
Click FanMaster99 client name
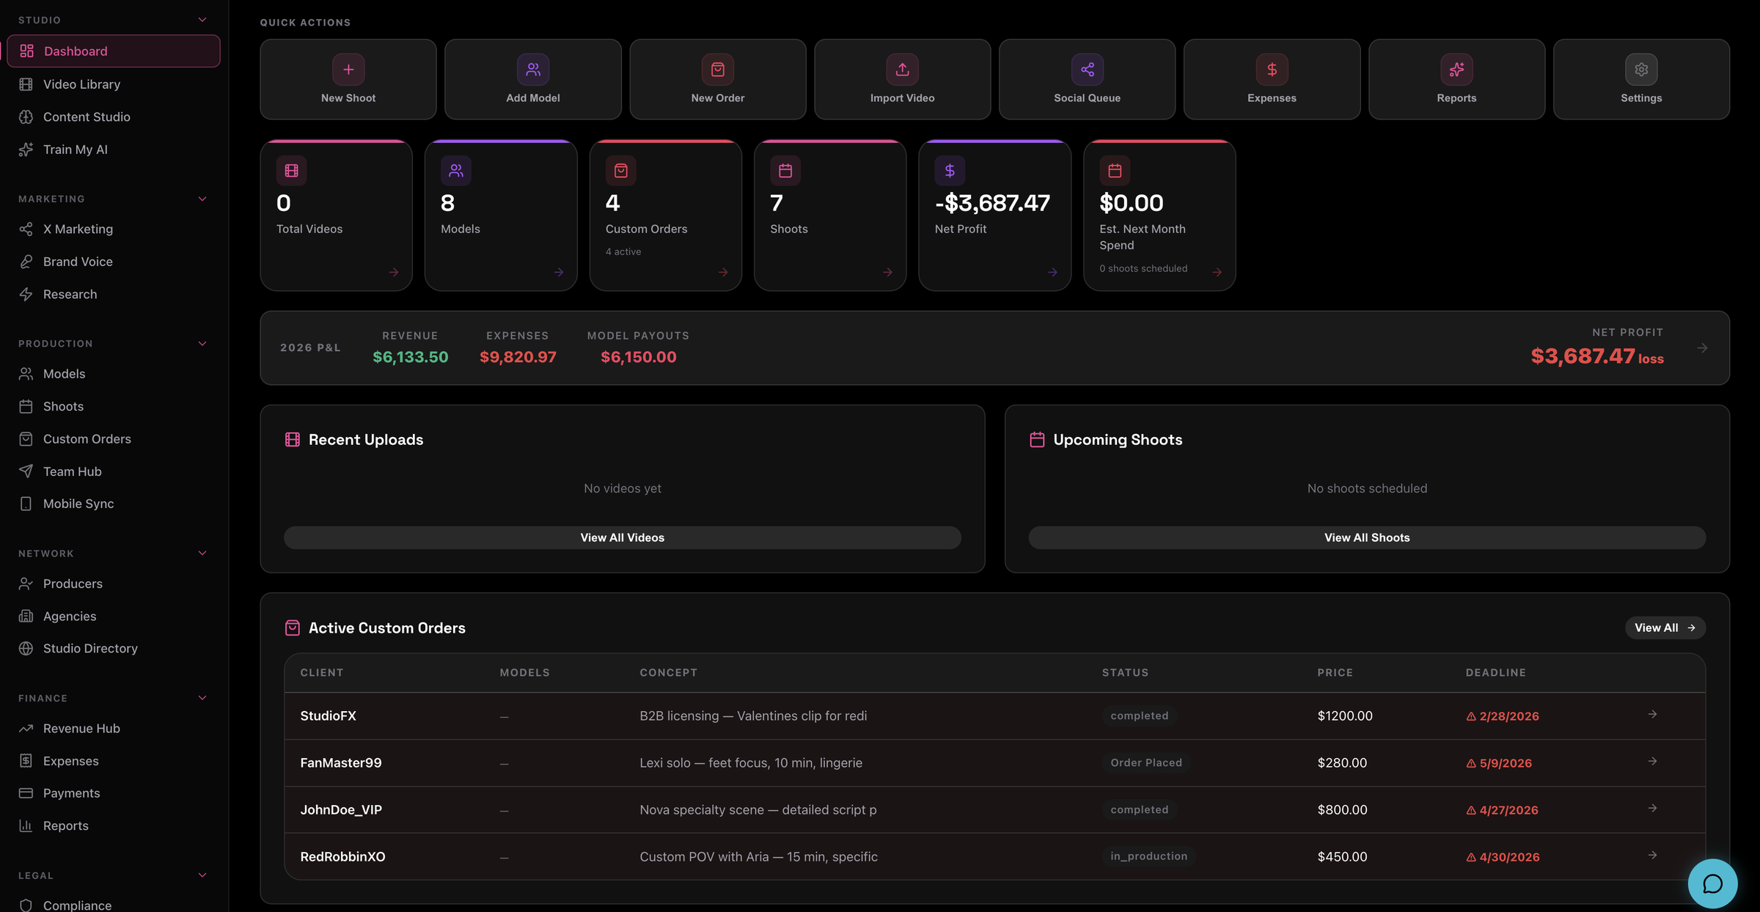tap(341, 762)
